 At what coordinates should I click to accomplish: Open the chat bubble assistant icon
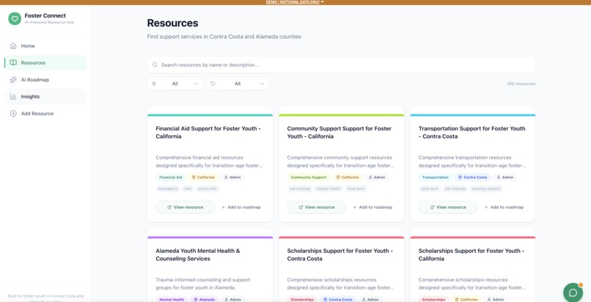pyautogui.click(x=573, y=292)
